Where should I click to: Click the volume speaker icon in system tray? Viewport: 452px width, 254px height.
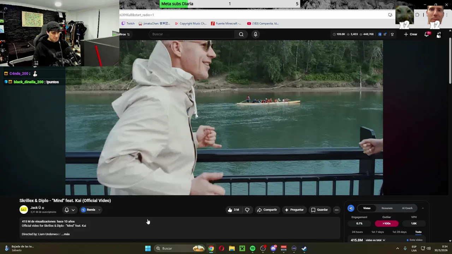coord(429,248)
